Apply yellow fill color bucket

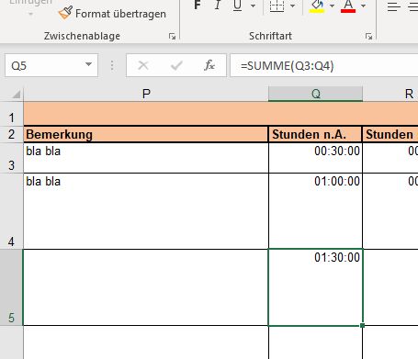317,6
